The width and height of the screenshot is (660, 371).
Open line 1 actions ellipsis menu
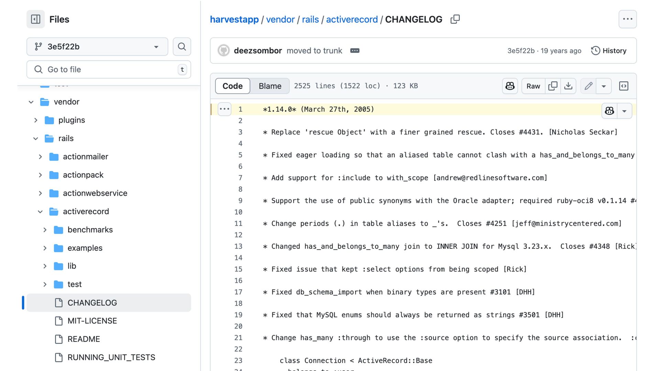(x=224, y=109)
